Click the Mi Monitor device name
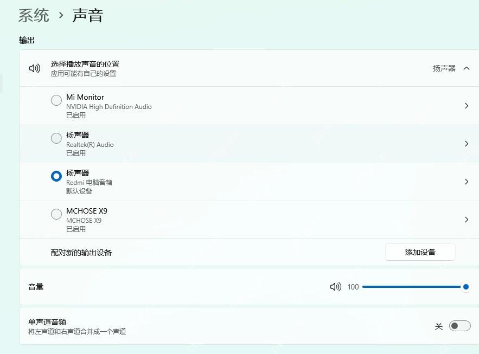 (85, 97)
